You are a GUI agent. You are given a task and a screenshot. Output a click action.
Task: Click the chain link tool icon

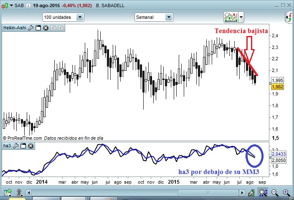19,192
